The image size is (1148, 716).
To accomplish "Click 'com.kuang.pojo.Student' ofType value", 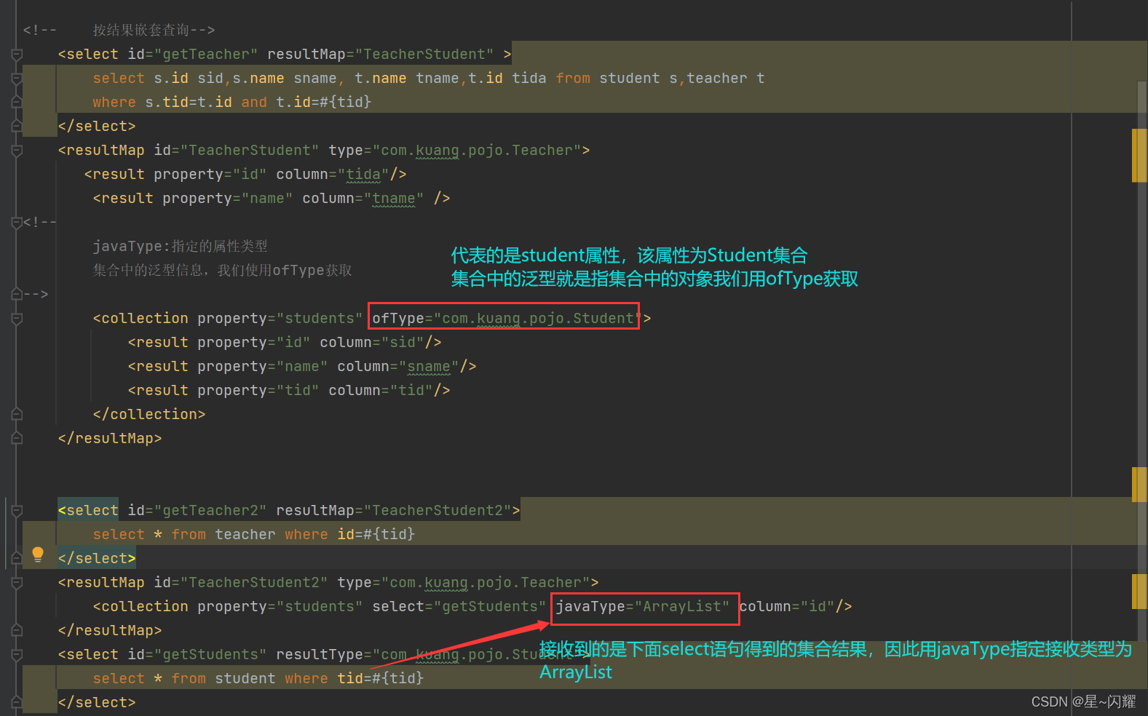I will pos(538,319).
